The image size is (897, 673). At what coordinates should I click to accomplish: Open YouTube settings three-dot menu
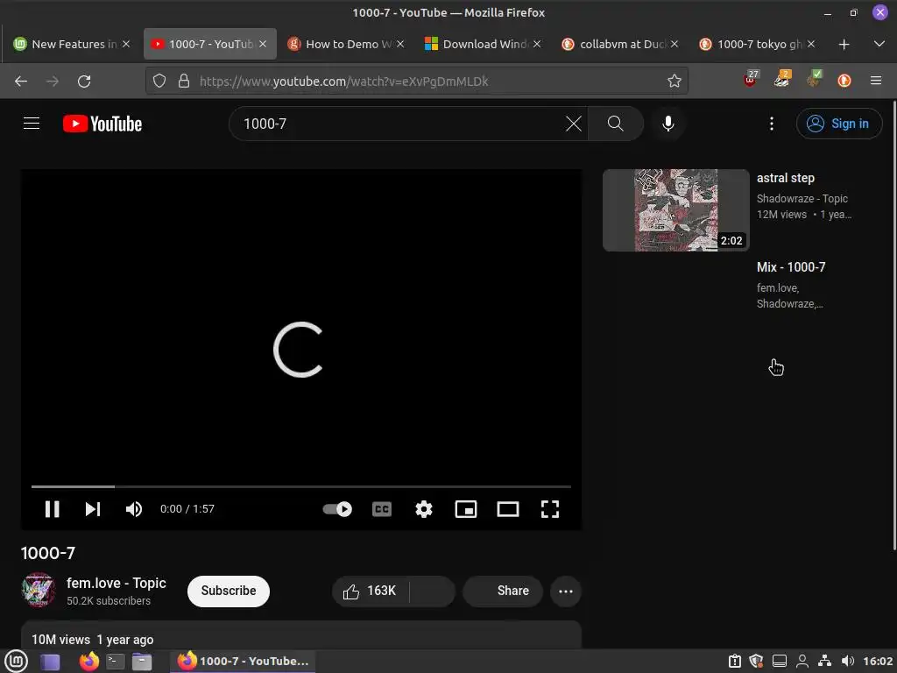pos(771,124)
